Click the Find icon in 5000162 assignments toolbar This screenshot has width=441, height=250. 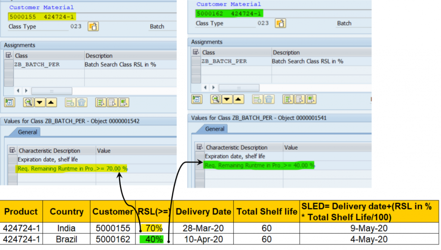tap(215, 99)
